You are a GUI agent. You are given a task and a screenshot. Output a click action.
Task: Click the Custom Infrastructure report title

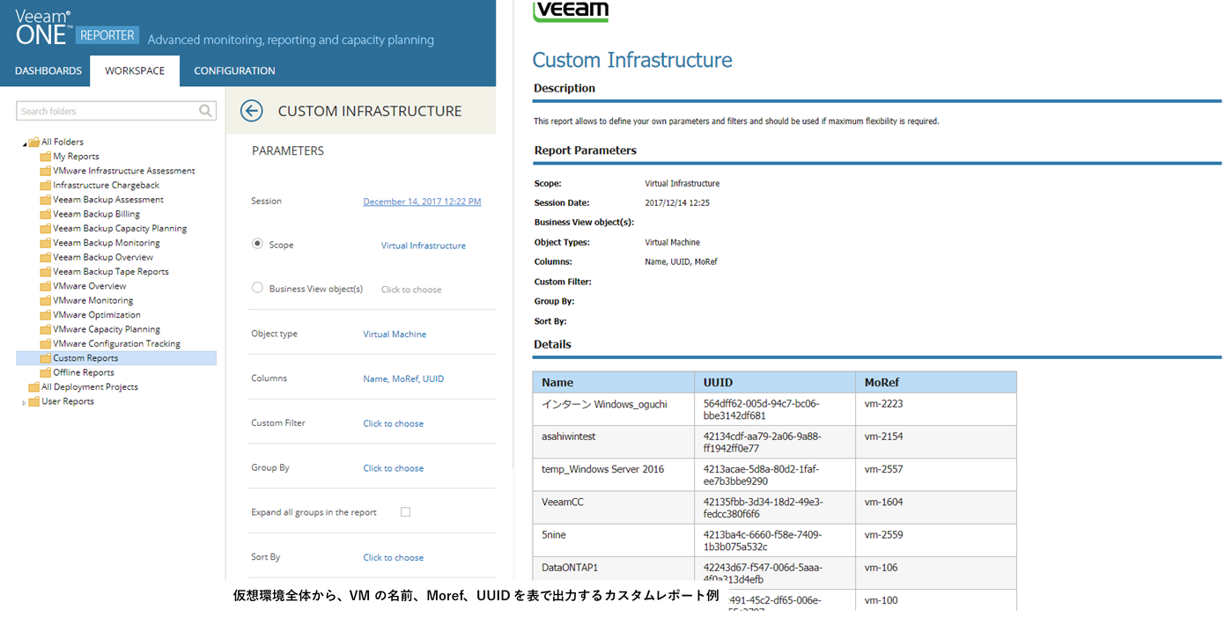pos(632,60)
